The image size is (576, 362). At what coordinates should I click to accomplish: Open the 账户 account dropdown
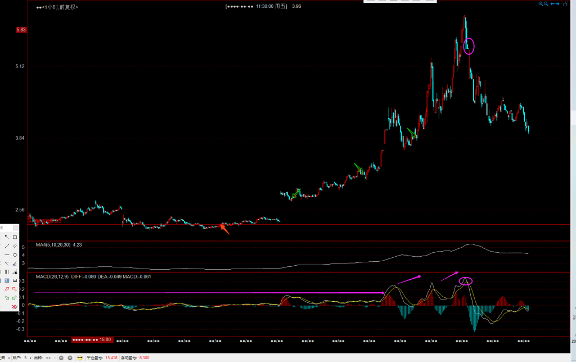tap(29, 357)
